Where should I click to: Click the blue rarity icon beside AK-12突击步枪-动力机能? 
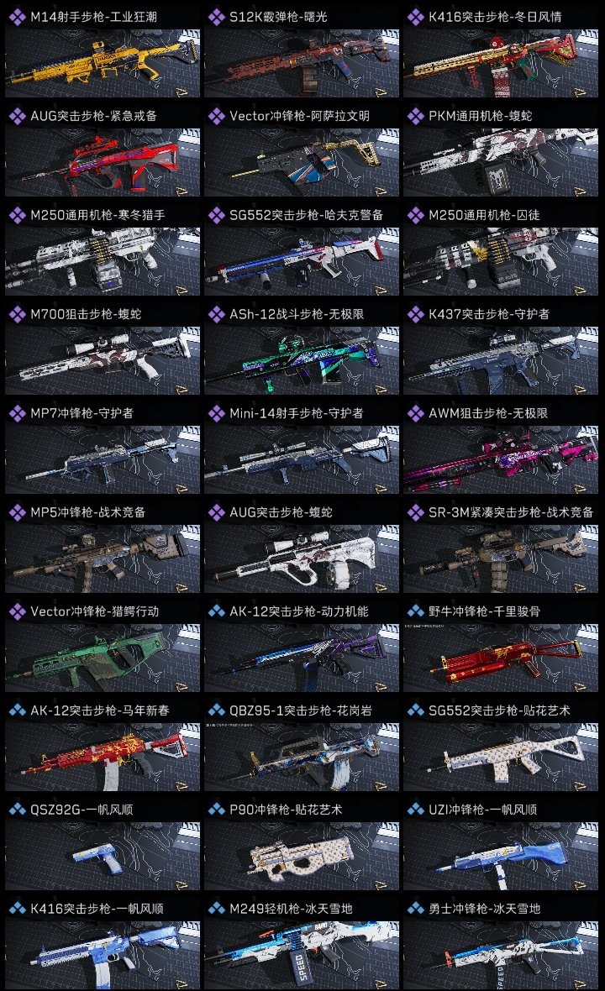click(x=216, y=611)
